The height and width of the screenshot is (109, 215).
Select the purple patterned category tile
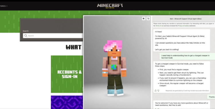pyautogui.click(x=67, y=102)
